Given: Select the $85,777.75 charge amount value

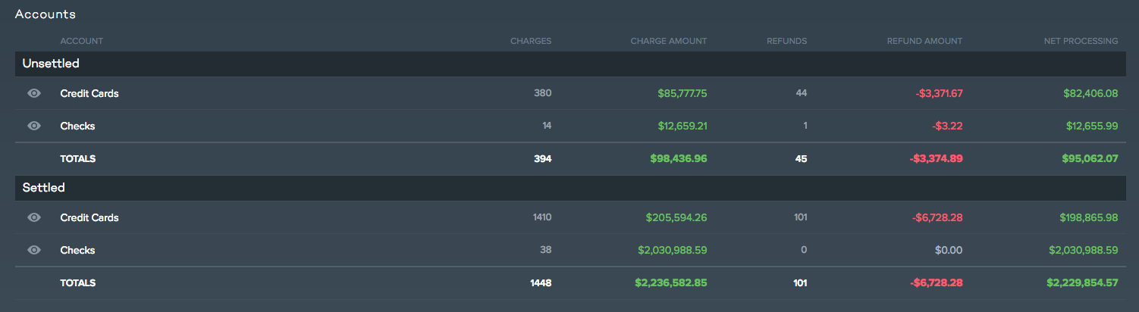Looking at the screenshot, I should [682, 93].
